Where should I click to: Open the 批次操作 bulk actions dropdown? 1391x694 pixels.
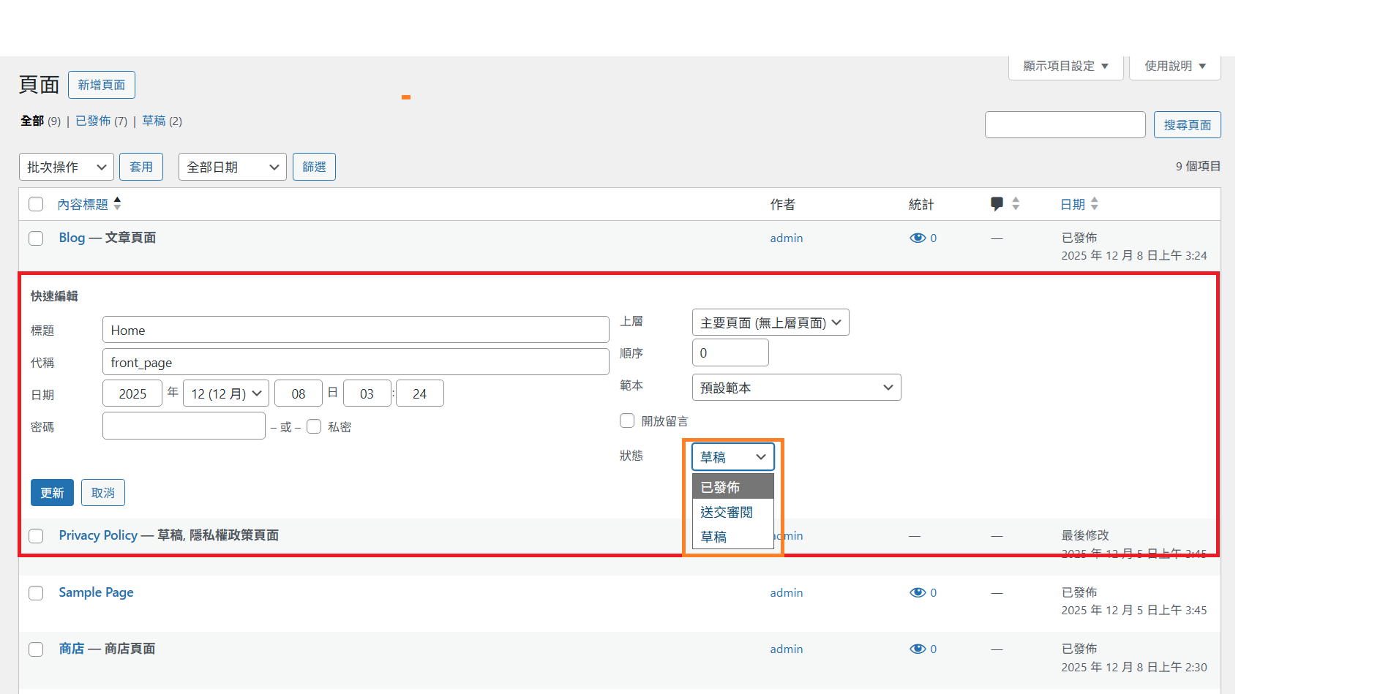(x=67, y=167)
